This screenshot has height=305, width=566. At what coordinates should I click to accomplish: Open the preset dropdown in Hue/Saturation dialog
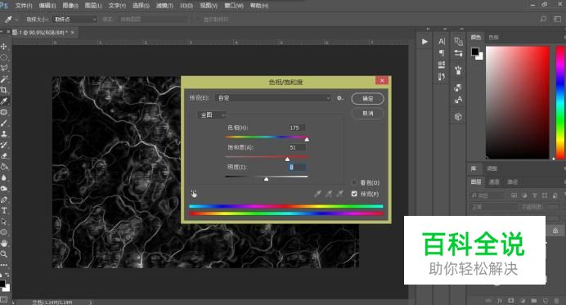click(273, 98)
